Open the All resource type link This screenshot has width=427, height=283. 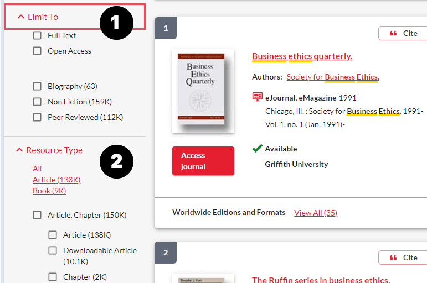click(37, 169)
